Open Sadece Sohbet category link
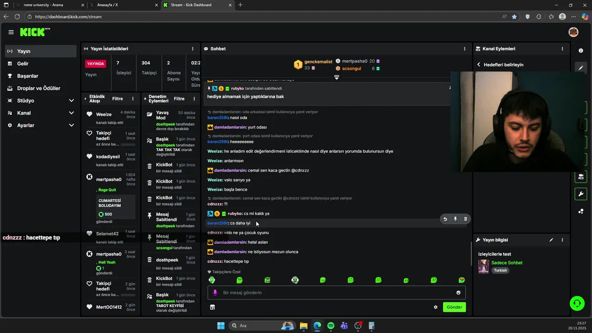The height and width of the screenshot is (333, 592). 507,263
